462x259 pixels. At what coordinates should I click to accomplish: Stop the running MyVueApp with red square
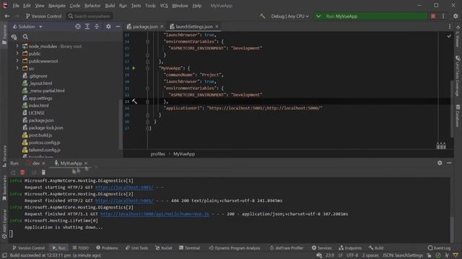coord(433,16)
